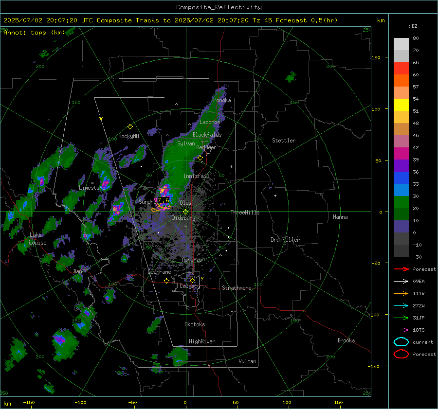
Task: Click the Vulcan label
Action: [x=248, y=361]
